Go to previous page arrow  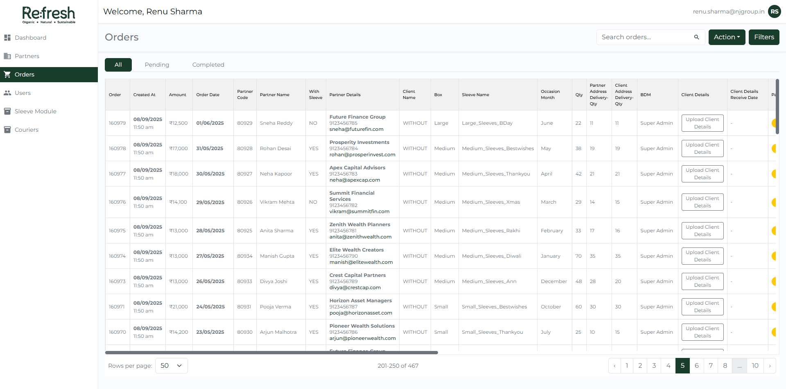tap(614, 366)
